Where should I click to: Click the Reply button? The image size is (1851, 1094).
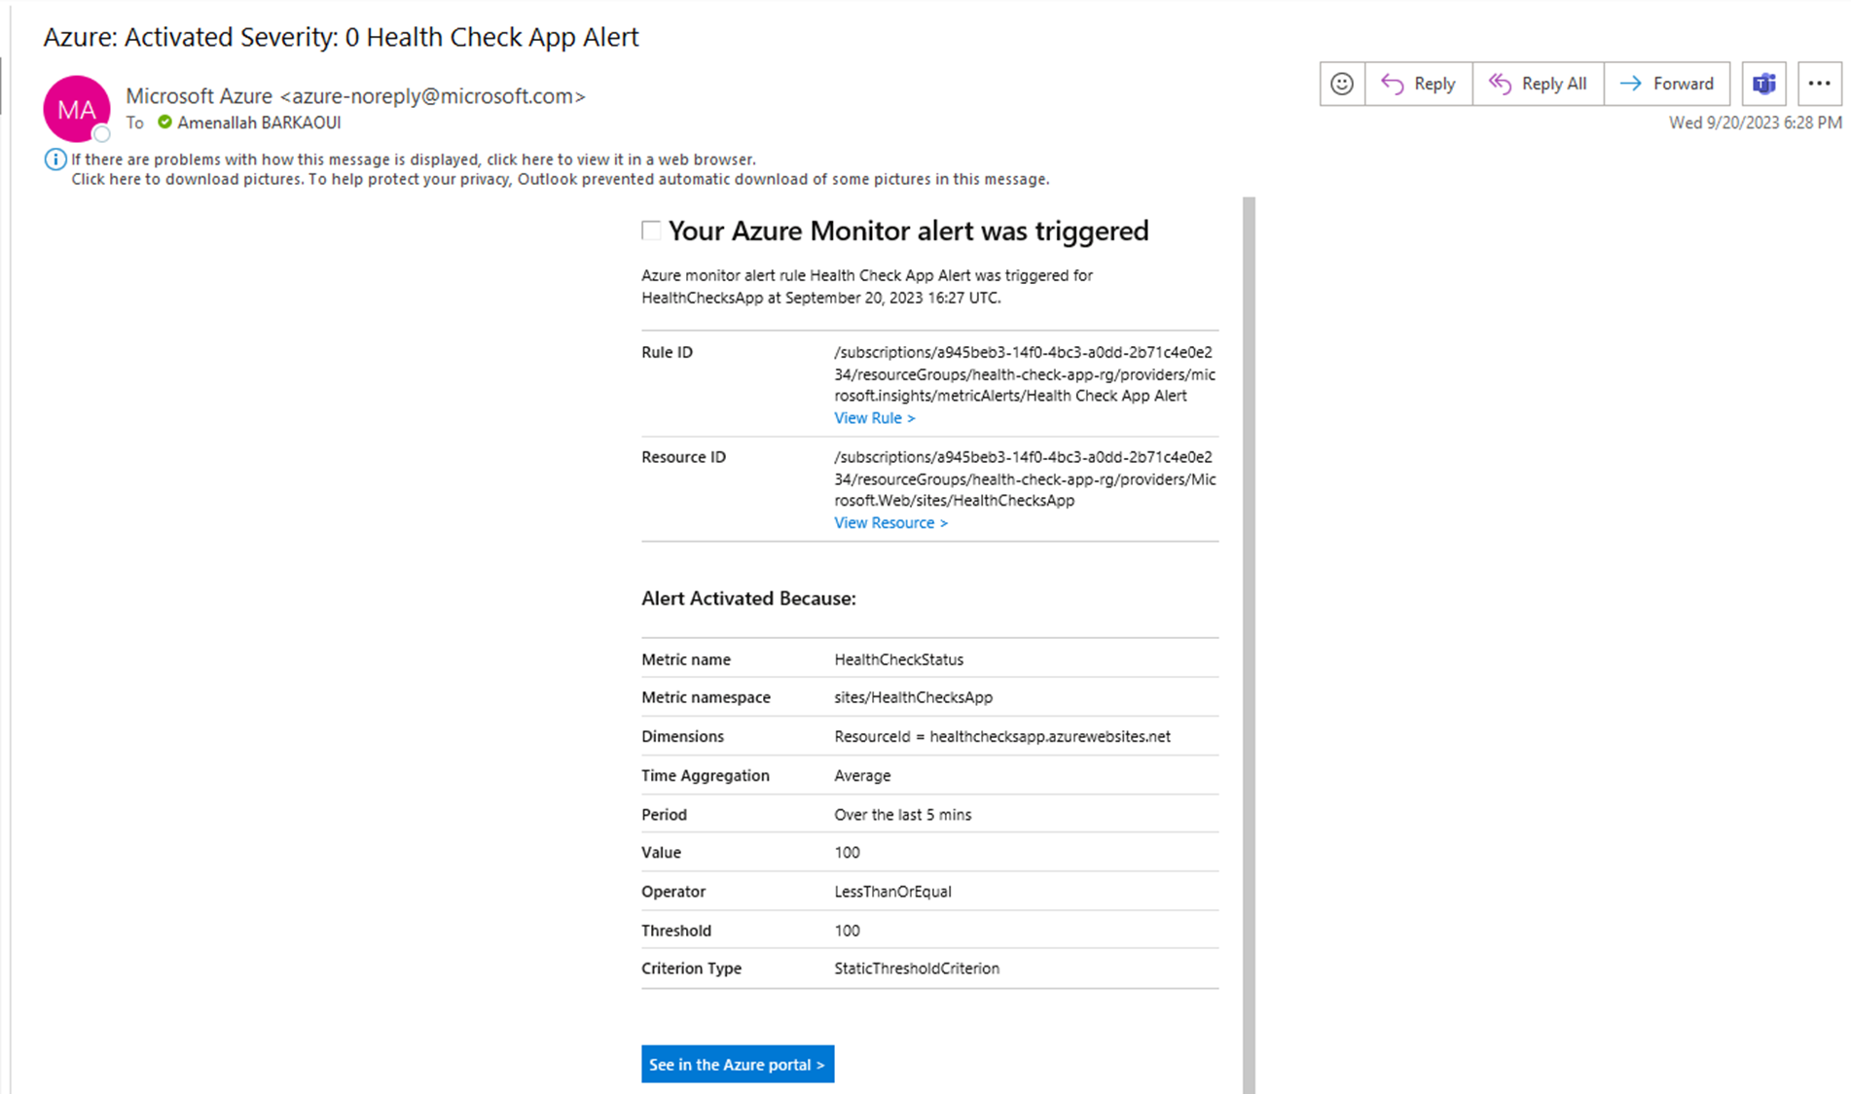point(1419,84)
